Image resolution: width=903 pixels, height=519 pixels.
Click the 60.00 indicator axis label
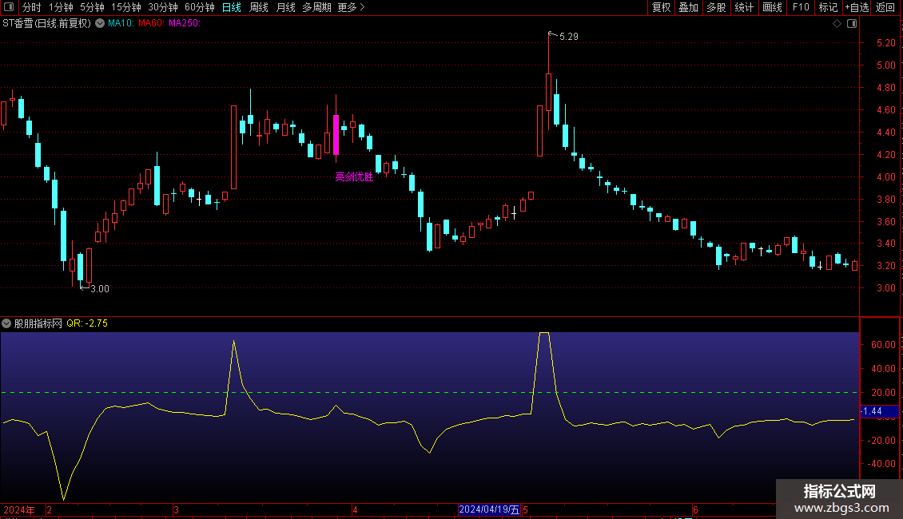coord(883,345)
